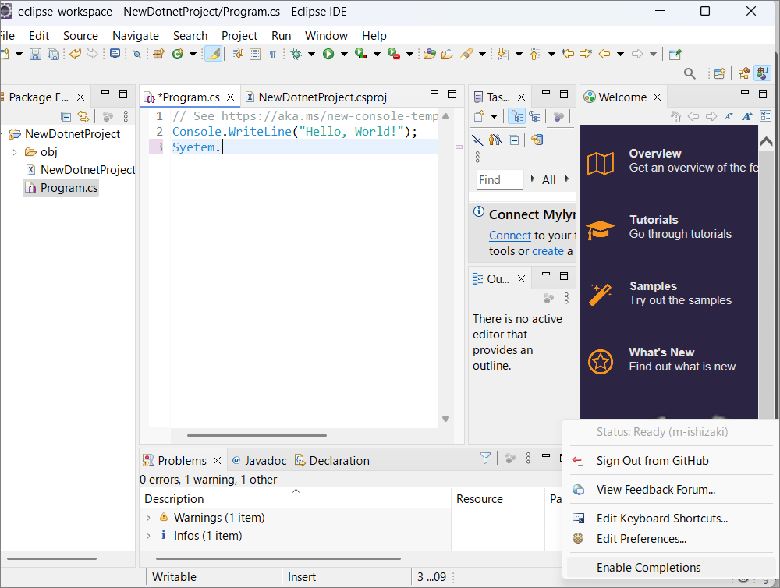
Task: Click the Connect link in Mylyn panel
Action: point(510,236)
